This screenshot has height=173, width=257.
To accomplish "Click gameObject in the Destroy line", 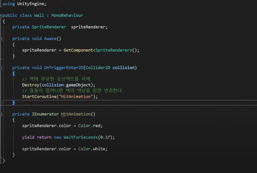I will (x=78, y=85).
